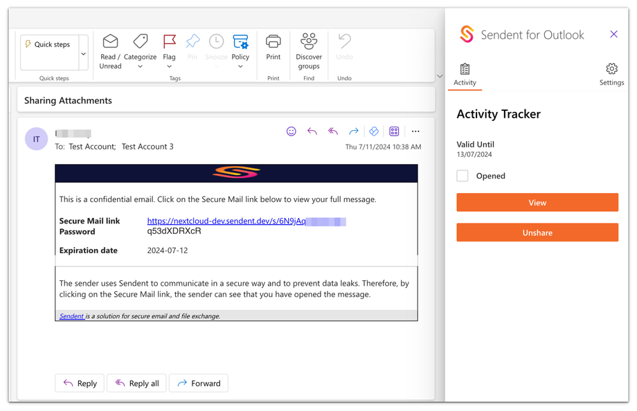Close the Sendent for Outlook pane
Image resolution: width=637 pixels, height=411 pixels.
[x=613, y=34]
